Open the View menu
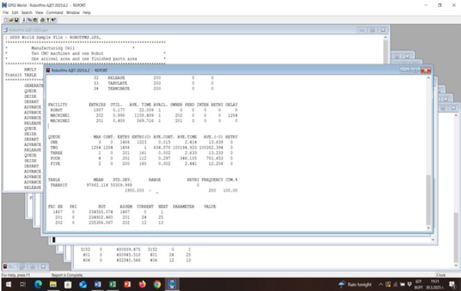Viewport: 461px width, 291px height. 40,13
